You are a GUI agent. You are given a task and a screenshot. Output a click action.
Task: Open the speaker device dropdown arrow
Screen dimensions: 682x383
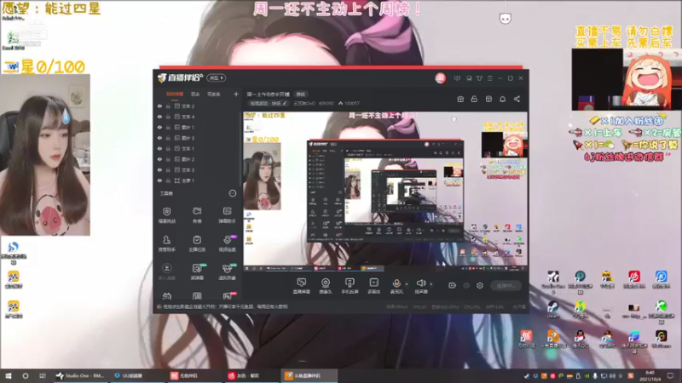(431, 284)
